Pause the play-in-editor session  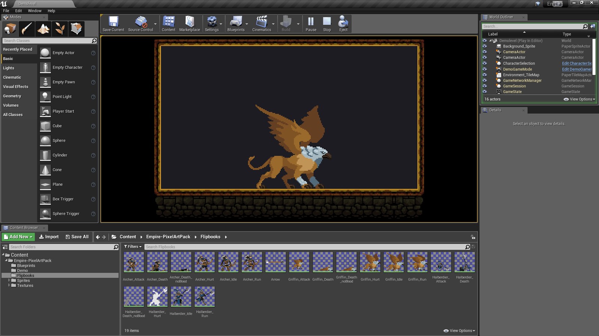click(311, 23)
